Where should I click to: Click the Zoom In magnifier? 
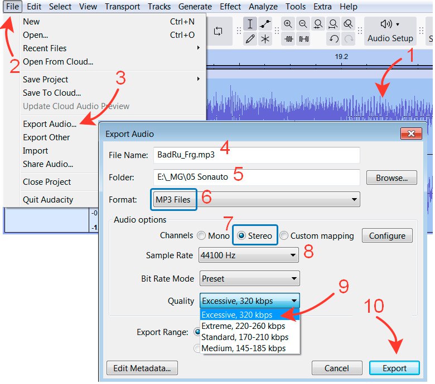click(288, 24)
